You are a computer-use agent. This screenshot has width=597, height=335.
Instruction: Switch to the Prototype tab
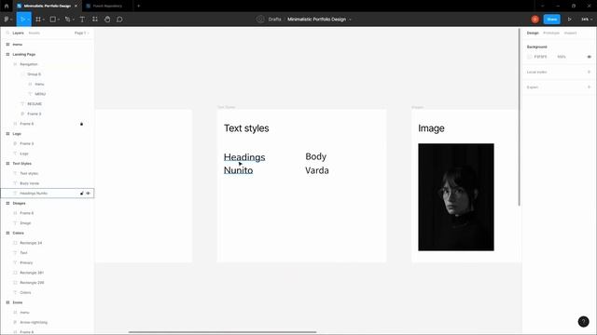551,33
